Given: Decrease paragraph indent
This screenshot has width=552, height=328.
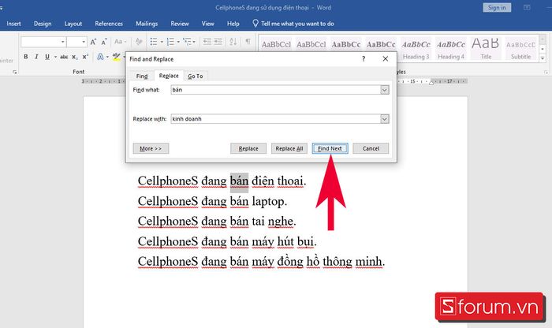Looking at the screenshot, I should 207,42.
